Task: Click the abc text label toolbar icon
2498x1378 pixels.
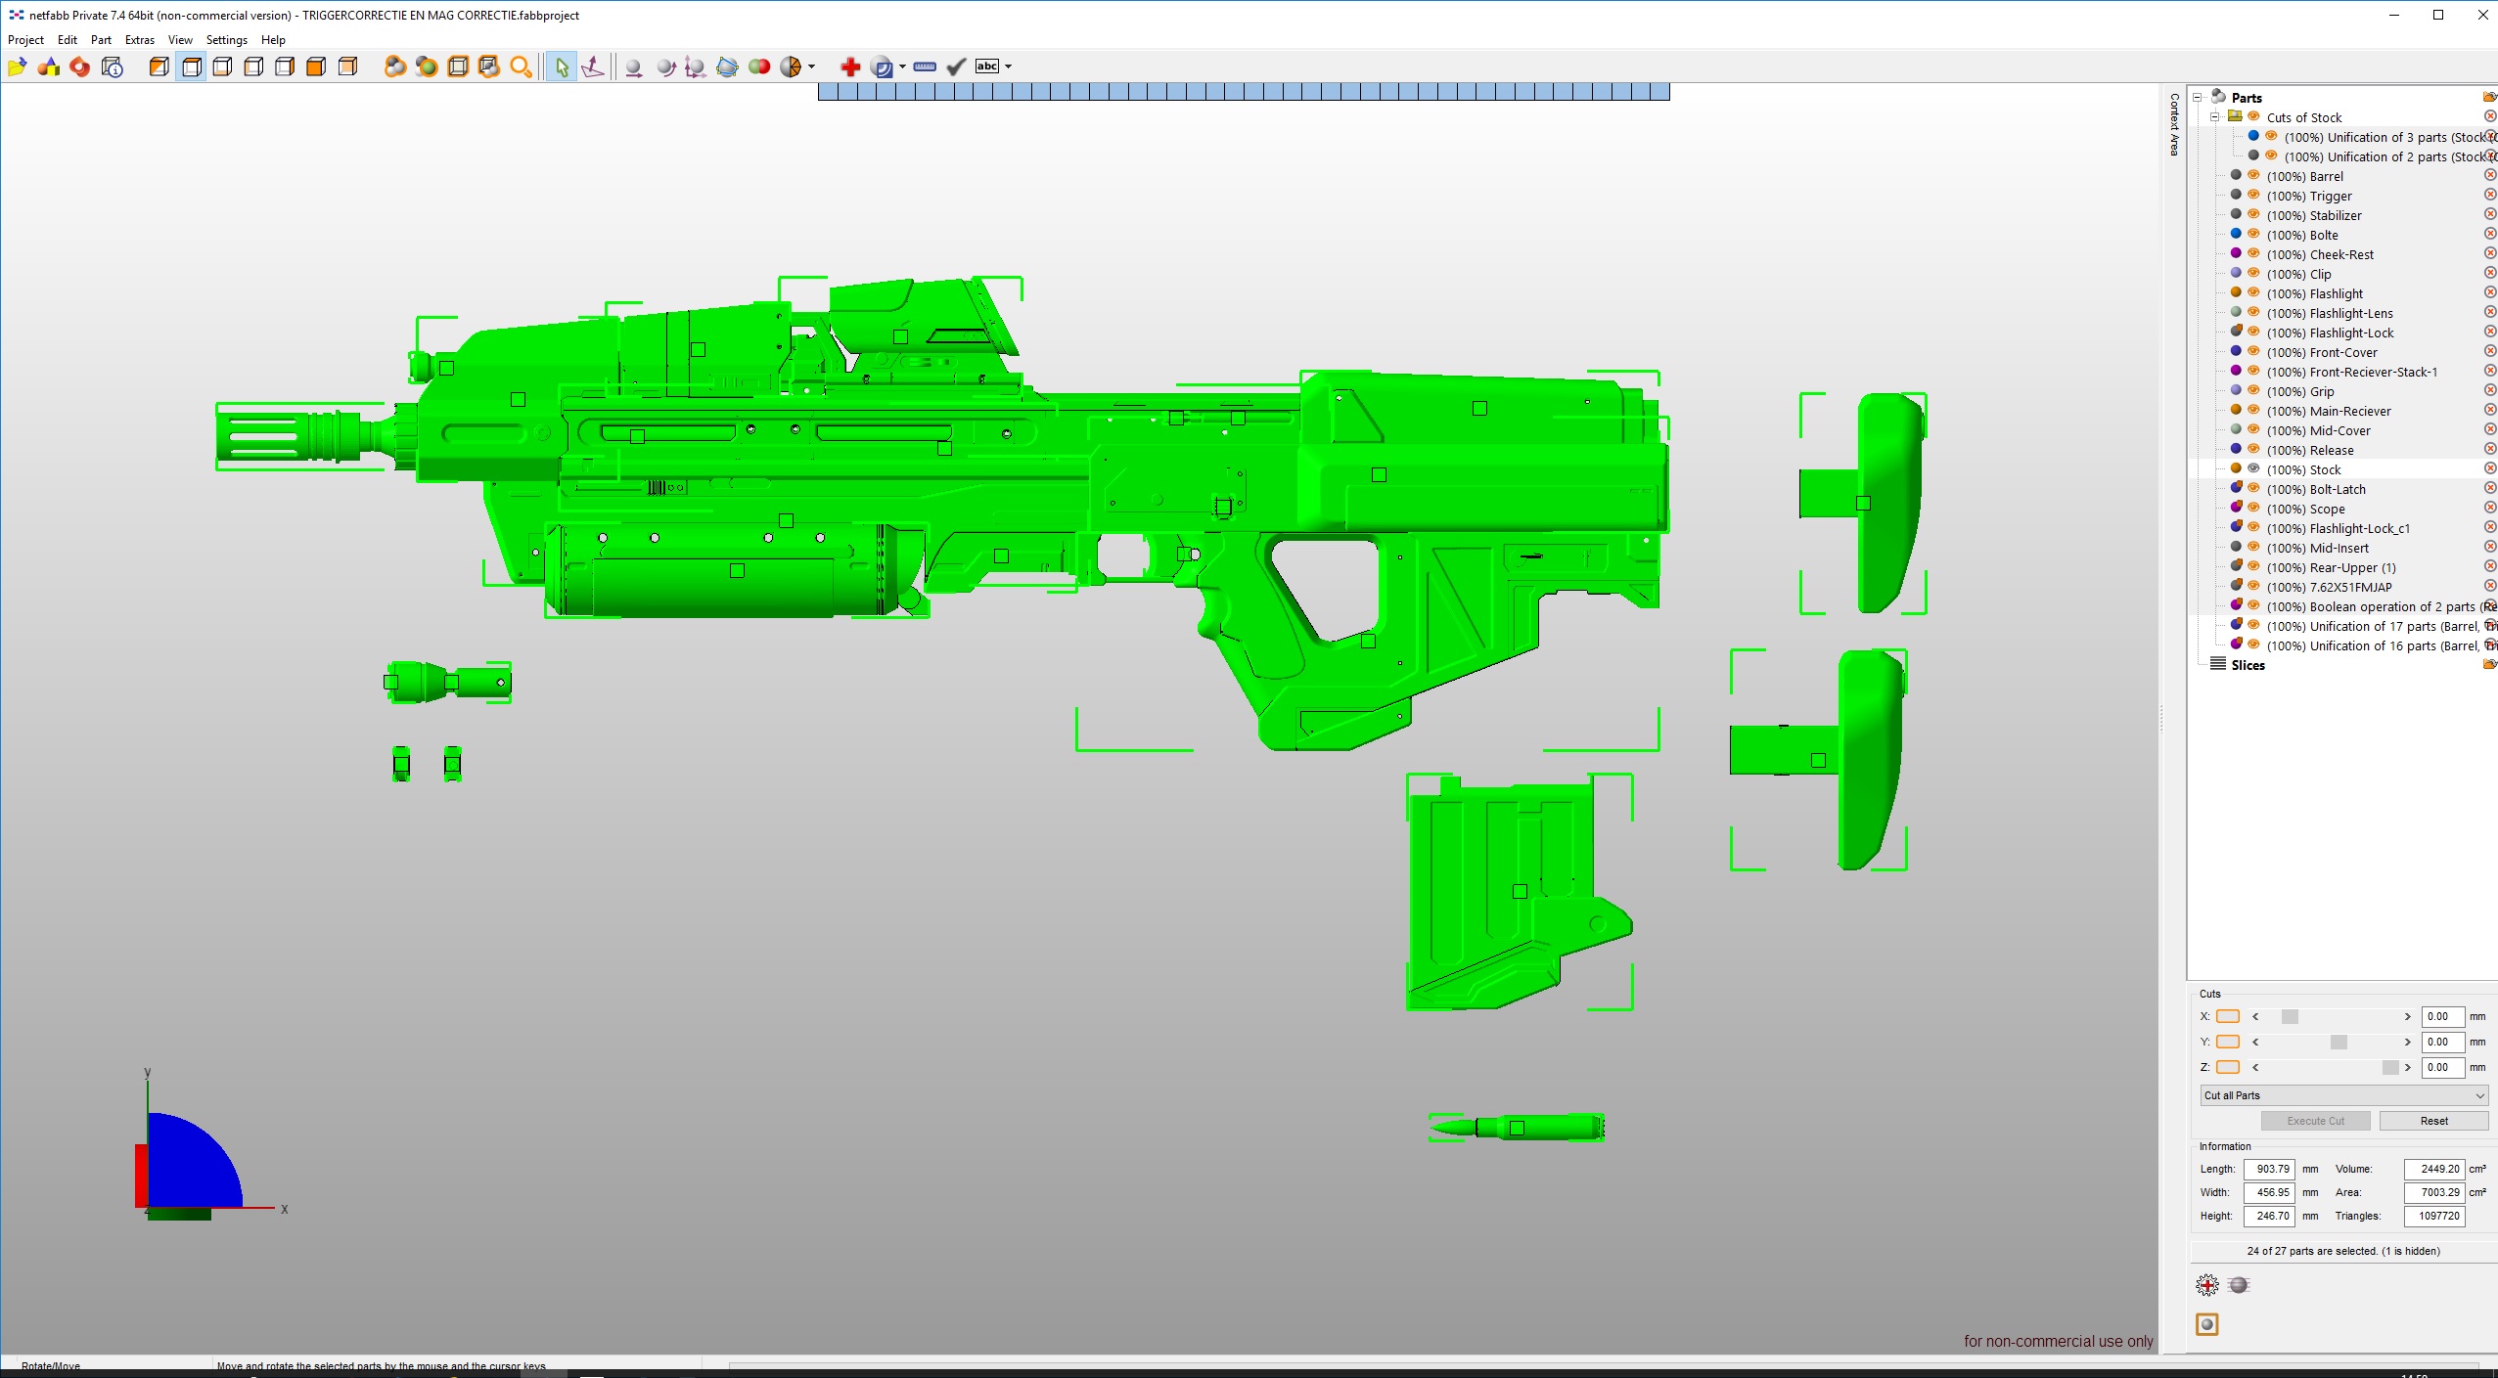Action: 987,67
